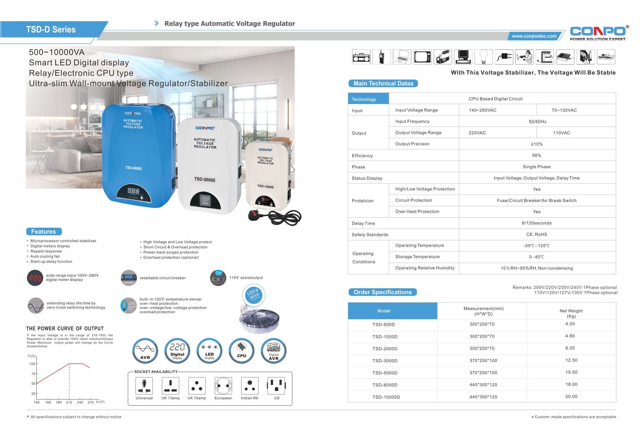Click the 220 Digital Display badge
The height and width of the screenshot is (436, 644).
point(177,351)
